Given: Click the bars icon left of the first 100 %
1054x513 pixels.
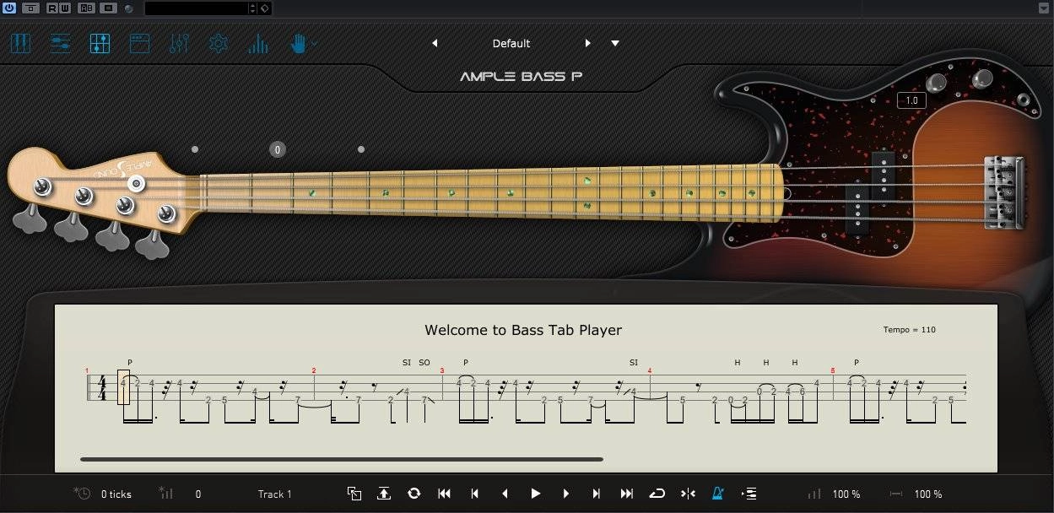Looking at the screenshot, I should 814,494.
